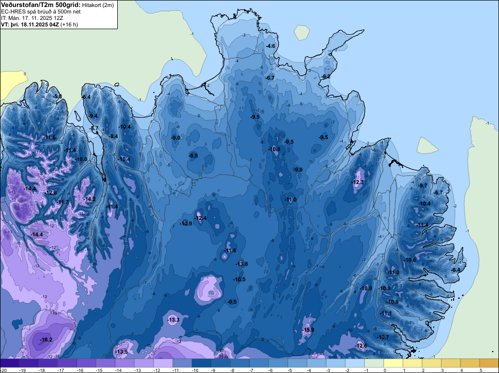The image size is (499, 373).
Task: Select the -12.4 temperature value
Action: coord(201,218)
